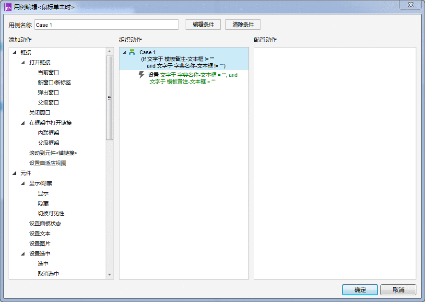Image resolution: width=425 pixels, height=302 pixels.
Task: Select 当前窗口 action
Action: coord(48,72)
